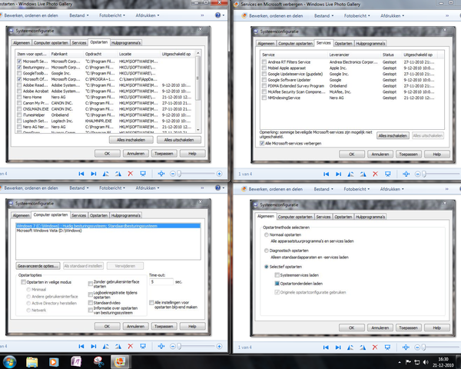461x369 pixels.
Task: Go to previous photo in Services-tab gallery window
Action: pos(326,174)
